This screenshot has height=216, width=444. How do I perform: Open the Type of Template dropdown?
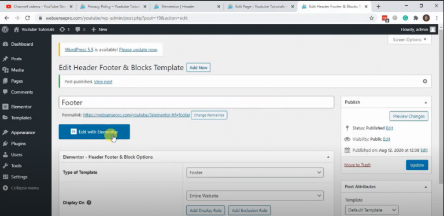pyautogui.click(x=255, y=173)
